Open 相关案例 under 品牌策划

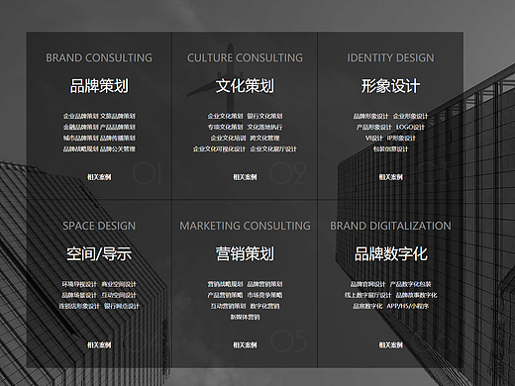click(x=99, y=177)
